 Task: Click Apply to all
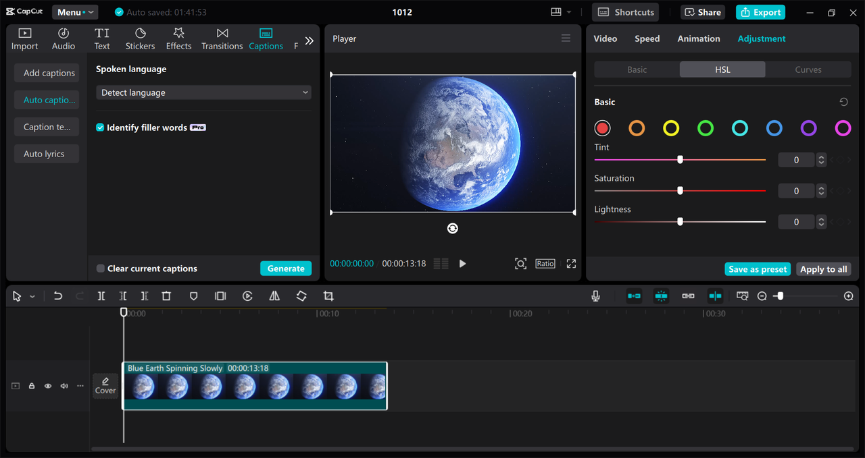(823, 269)
